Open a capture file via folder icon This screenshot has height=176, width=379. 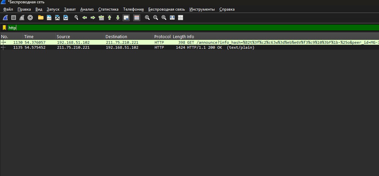click(x=40, y=18)
